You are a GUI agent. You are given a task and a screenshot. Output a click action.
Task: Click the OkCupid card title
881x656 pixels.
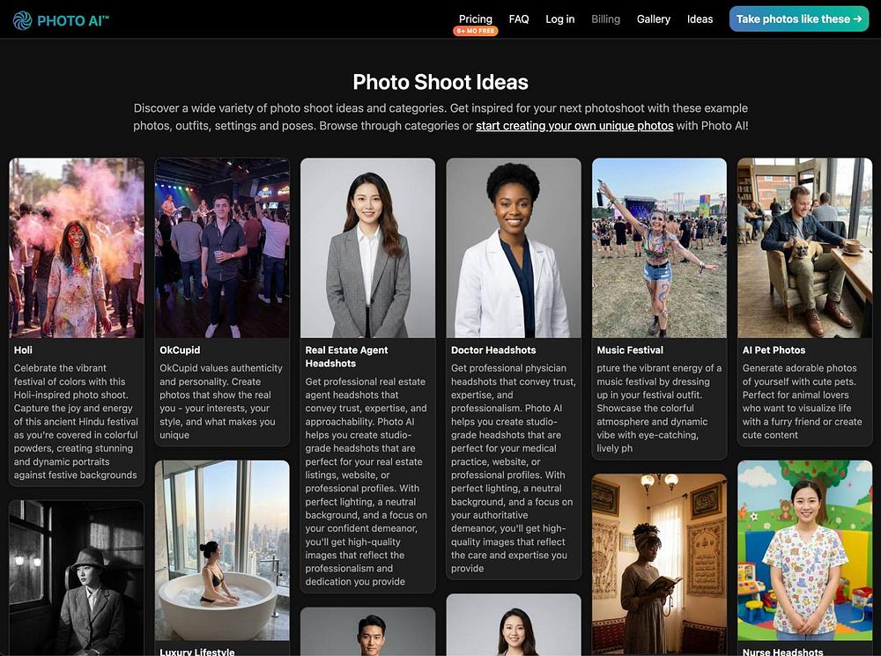[179, 350]
